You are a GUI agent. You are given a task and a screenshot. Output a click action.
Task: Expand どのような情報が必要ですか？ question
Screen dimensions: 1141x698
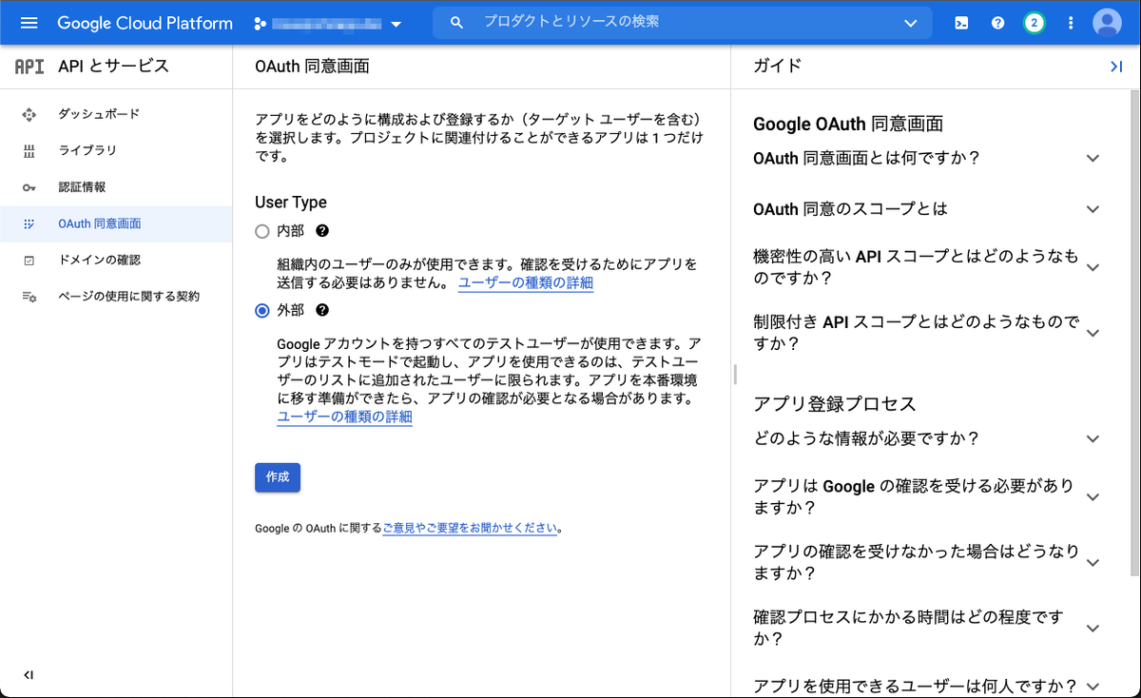[1093, 439]
